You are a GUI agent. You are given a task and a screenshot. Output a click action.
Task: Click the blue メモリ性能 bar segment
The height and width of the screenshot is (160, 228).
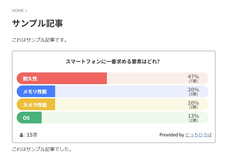pos(36,91)
